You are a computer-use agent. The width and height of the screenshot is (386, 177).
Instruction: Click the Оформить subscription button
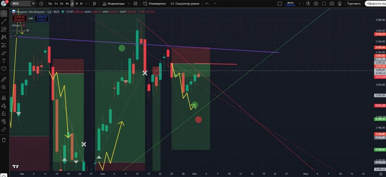coord(375,4)
